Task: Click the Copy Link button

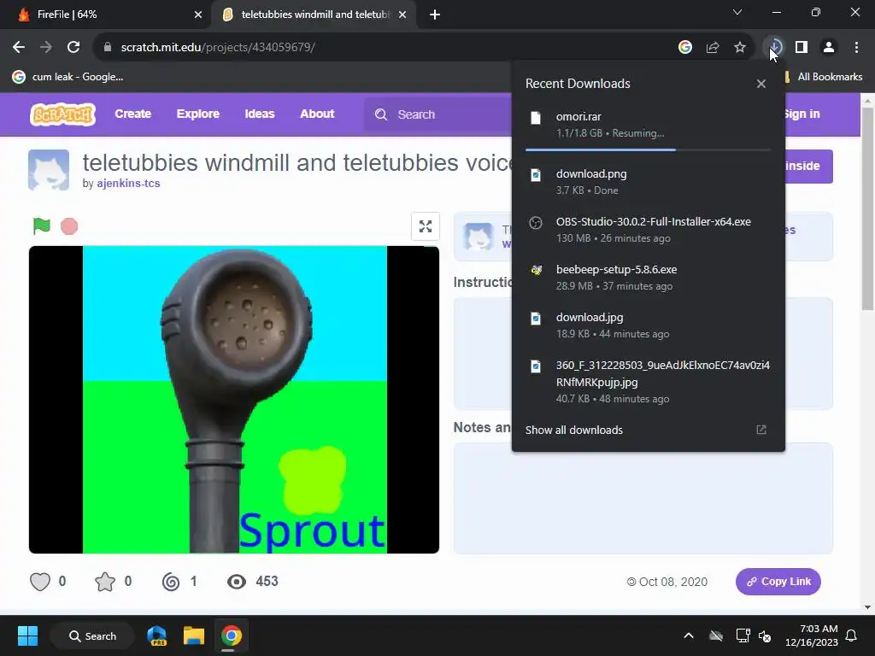Action: click(778, 582)
